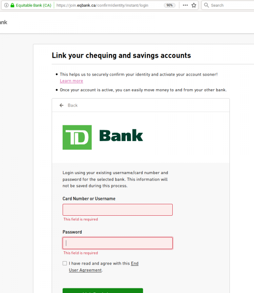Open the Learn more link
Viewport: 254px width, 293px height.
click(71, 81)
